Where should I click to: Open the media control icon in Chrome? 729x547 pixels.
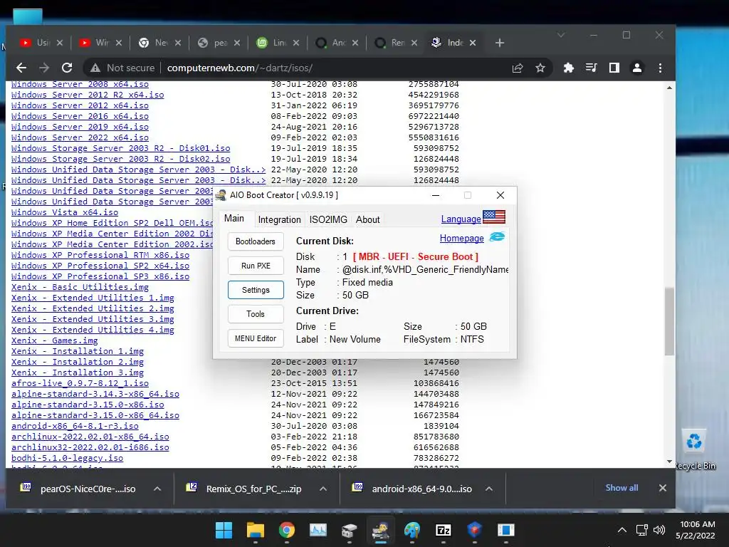(x=591, y=68)
